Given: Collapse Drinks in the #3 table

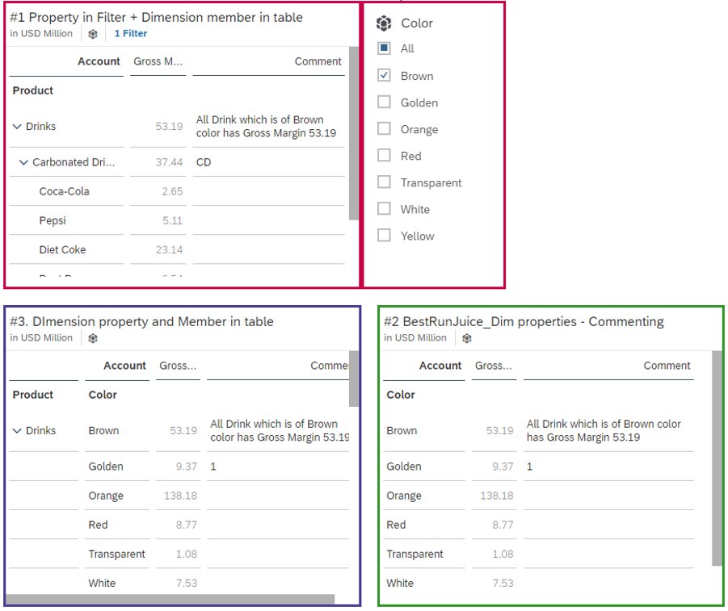Looking at the screenshot, I should pyautogui.click(x=17, y=430).
